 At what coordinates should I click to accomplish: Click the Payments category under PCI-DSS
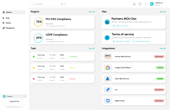click(x=50, y=24)
